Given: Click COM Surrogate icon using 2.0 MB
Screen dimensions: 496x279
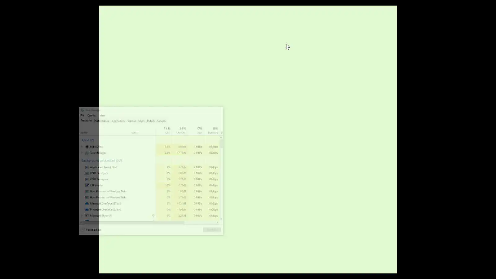Looking at the screenshot, I should 87,173.
